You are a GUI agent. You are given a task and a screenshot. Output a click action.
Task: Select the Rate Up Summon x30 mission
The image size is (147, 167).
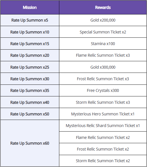(x=30, y=79)
